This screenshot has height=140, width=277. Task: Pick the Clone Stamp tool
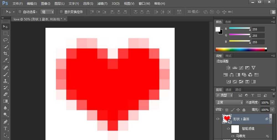(6, 81)
